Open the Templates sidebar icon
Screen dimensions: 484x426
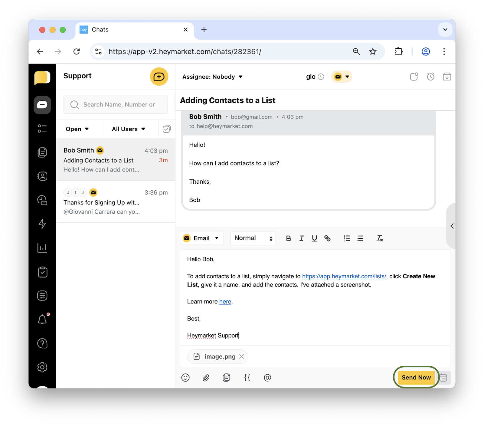tap(42, 152)
